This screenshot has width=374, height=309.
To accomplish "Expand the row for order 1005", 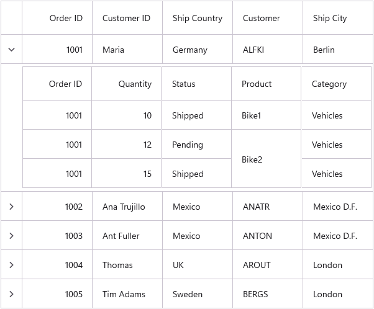I will pyautogui.click(x=11, y=294).
